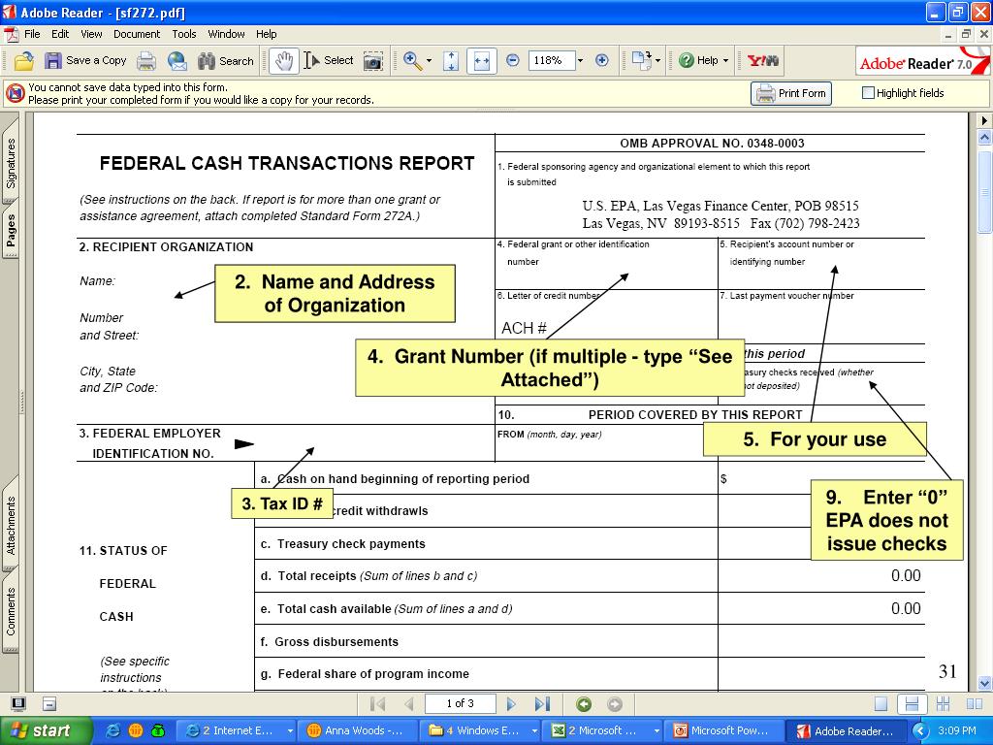This screenshot has width=993, height=745.
Task: Switch to Facing pages layout
Action: coord(975,704)
